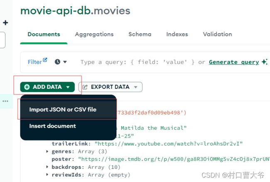Click the movie-api-db database name

pos(55,11)
